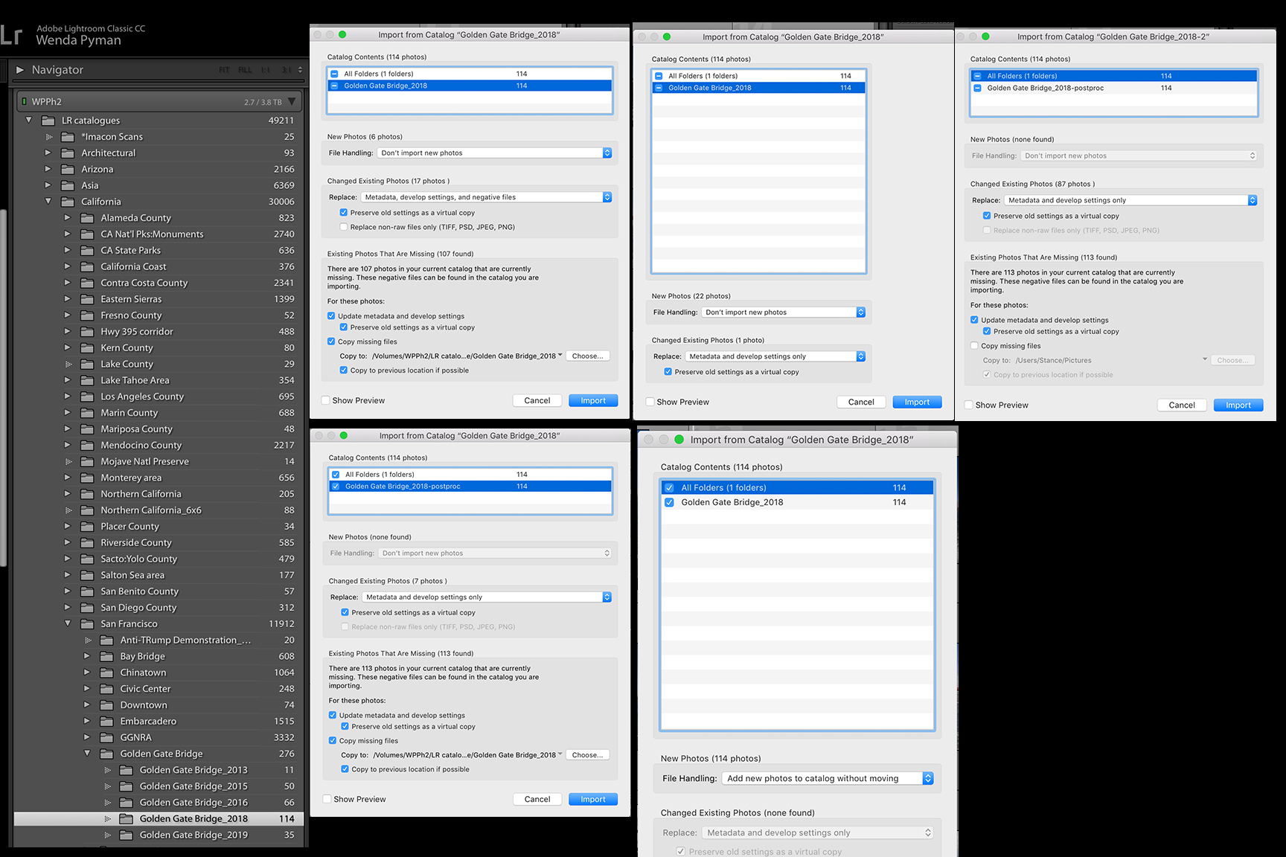Click Import in the 22-new-photos dialog
The width and height of the screenshot is (1286, 857).
(917, 402)
